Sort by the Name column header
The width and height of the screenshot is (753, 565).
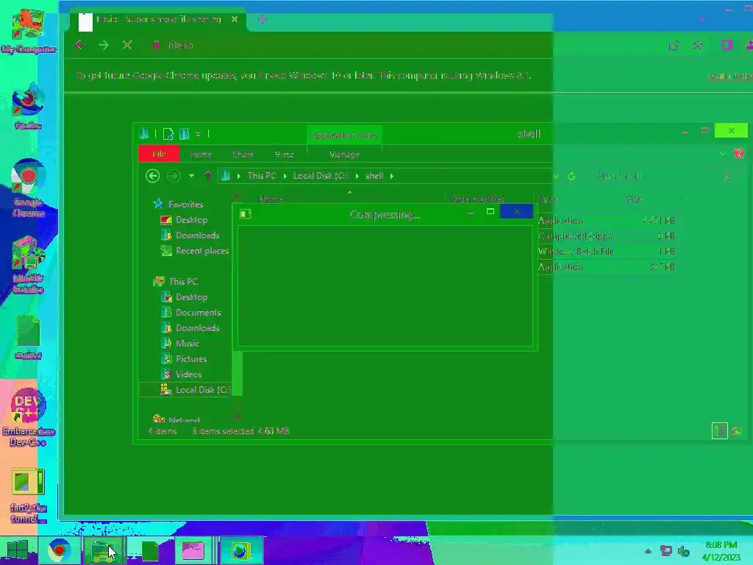coord(271,199)
